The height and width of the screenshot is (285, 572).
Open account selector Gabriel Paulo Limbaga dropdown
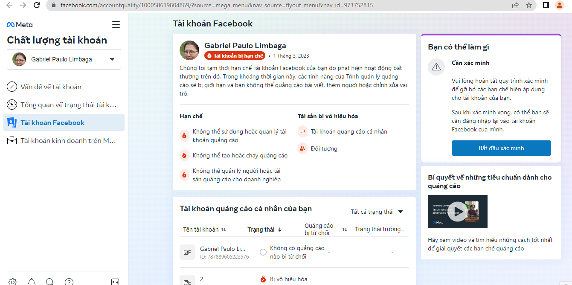coord(64,59)
